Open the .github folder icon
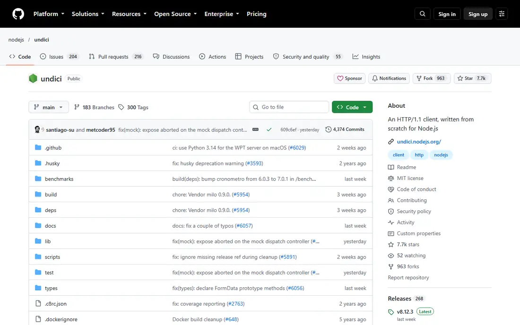The height and width of the screenshot is (325, 520). coord(38,147)
